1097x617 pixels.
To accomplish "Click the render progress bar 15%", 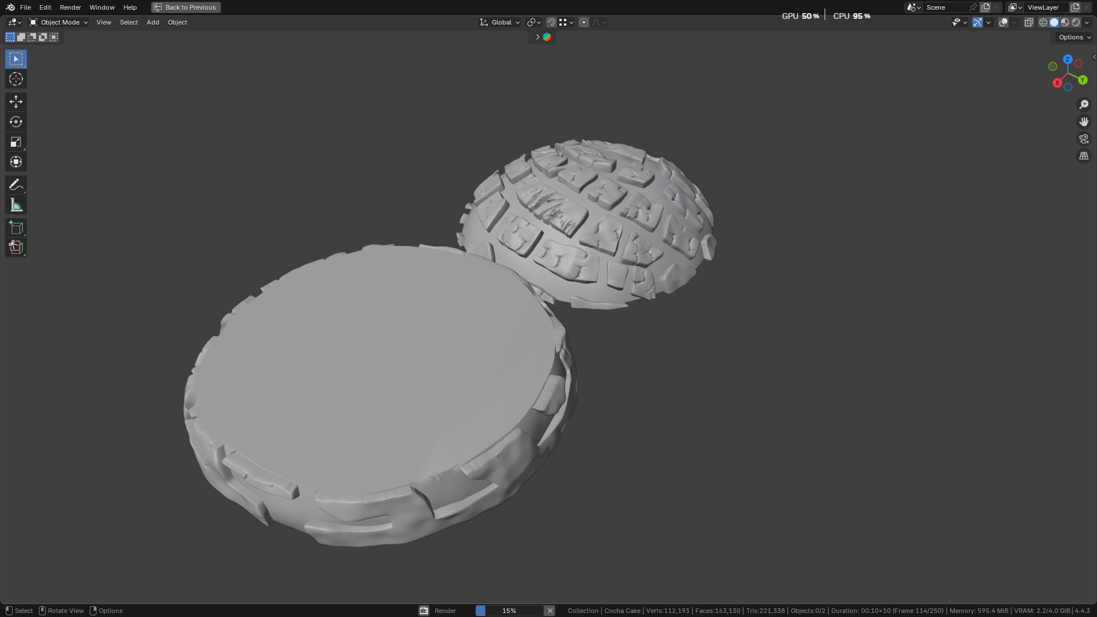I will click(x=509, y=611).
